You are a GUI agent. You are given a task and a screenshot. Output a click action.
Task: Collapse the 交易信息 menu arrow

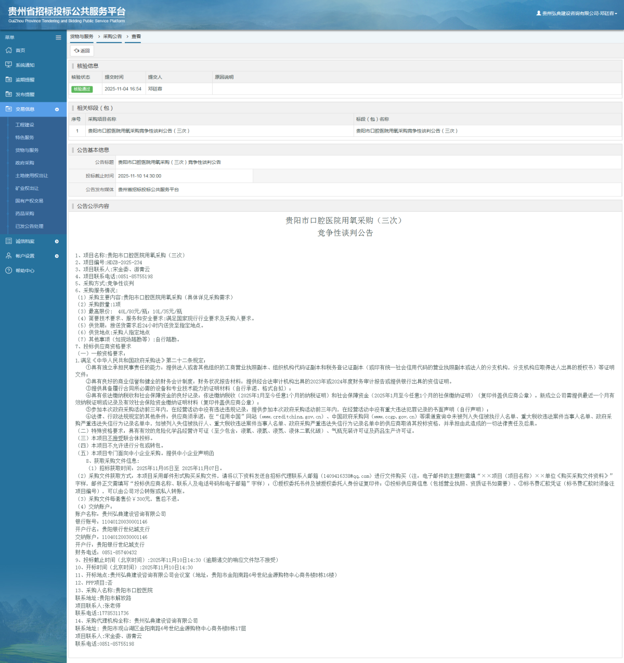57,109
